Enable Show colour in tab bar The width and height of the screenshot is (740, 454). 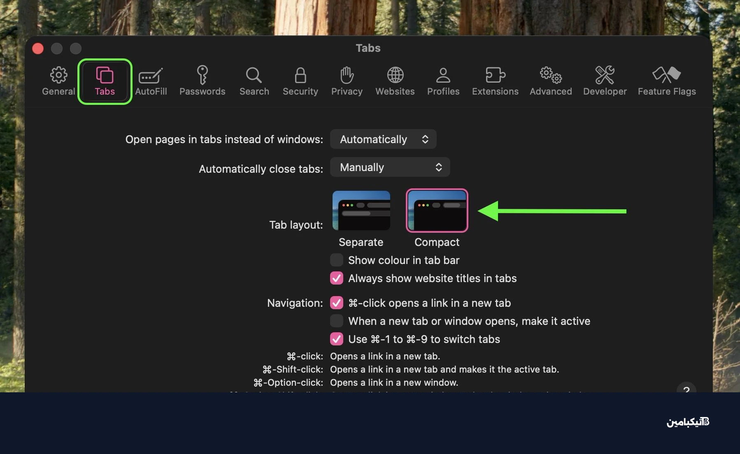pyautogui.click(x=337, y=260)
